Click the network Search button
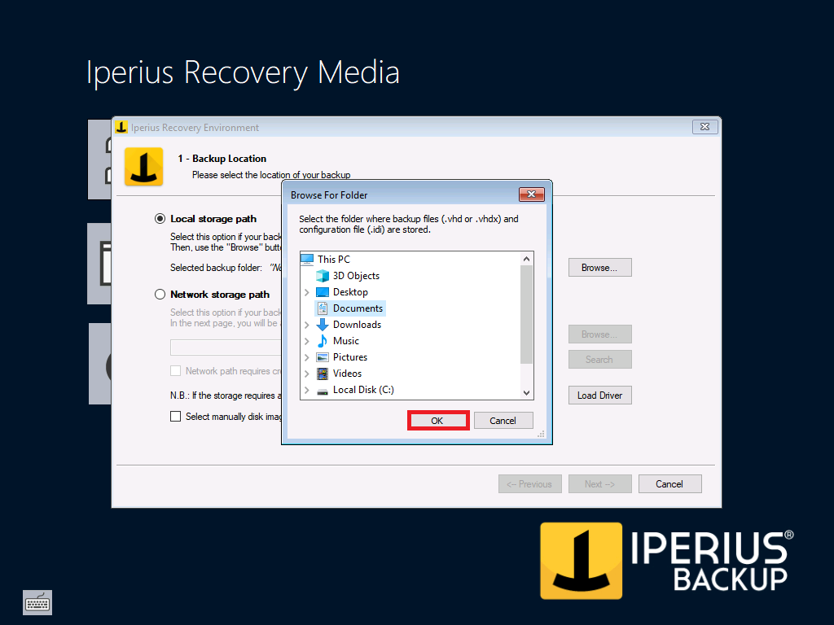 (599, 359)
